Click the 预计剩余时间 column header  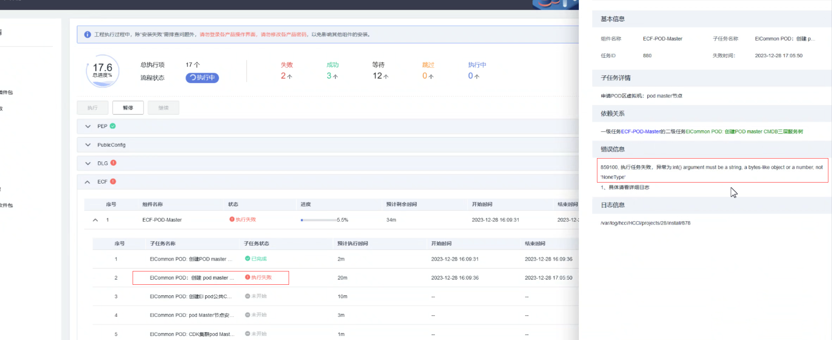pyautogui.click(x=401, y=204)
